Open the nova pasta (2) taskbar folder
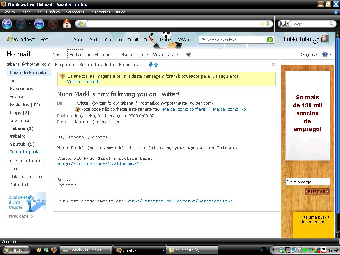Viewport: 340px width, 255px height. pyautogui.click(x=192, y=250)
